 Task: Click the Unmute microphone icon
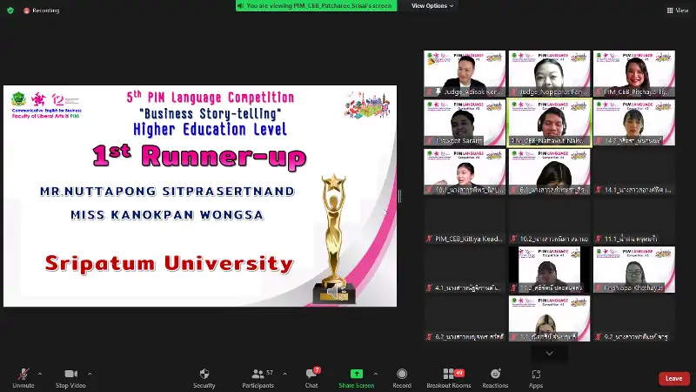[x=23, y=374]
